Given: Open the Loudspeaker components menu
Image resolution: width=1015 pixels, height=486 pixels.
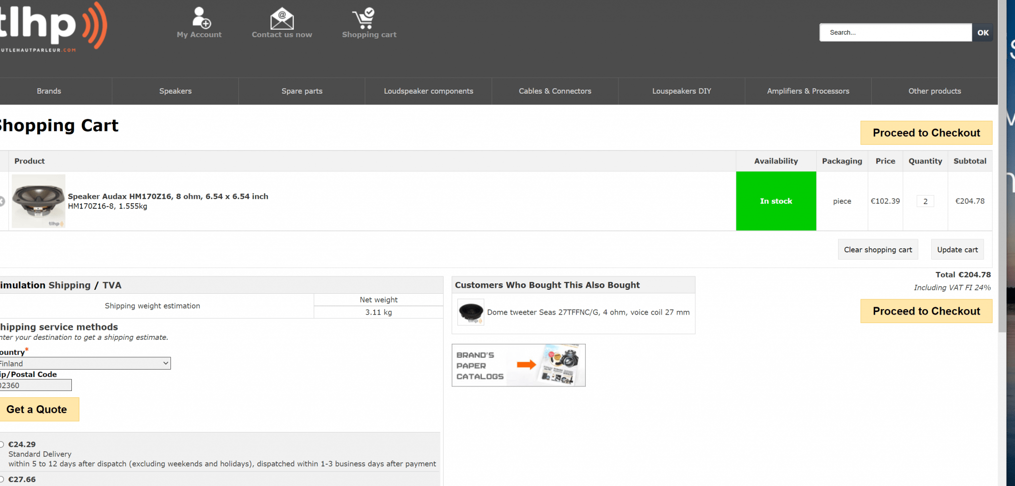Looking at the screenshot, I should (x=429, y=91).
